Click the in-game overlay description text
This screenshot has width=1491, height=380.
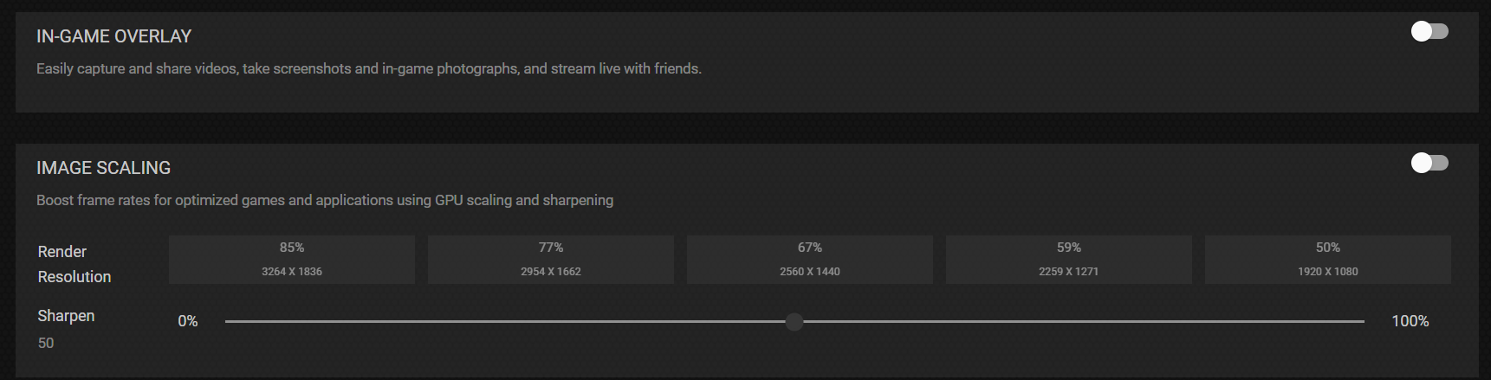[368, 68]
